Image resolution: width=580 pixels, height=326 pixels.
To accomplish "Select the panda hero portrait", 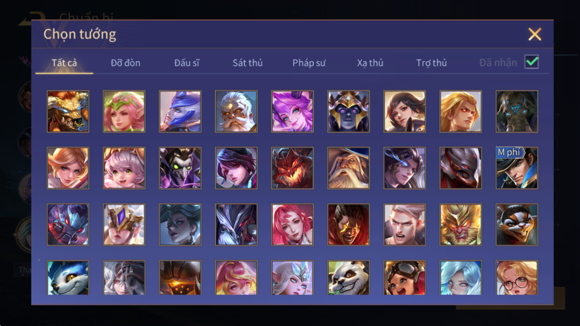I will [348, 277].
